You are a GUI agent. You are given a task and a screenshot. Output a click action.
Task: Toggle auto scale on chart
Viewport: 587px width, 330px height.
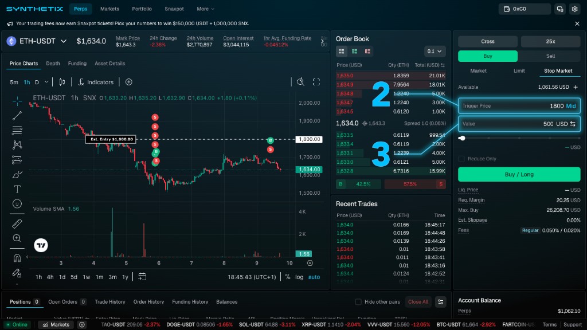314,277
